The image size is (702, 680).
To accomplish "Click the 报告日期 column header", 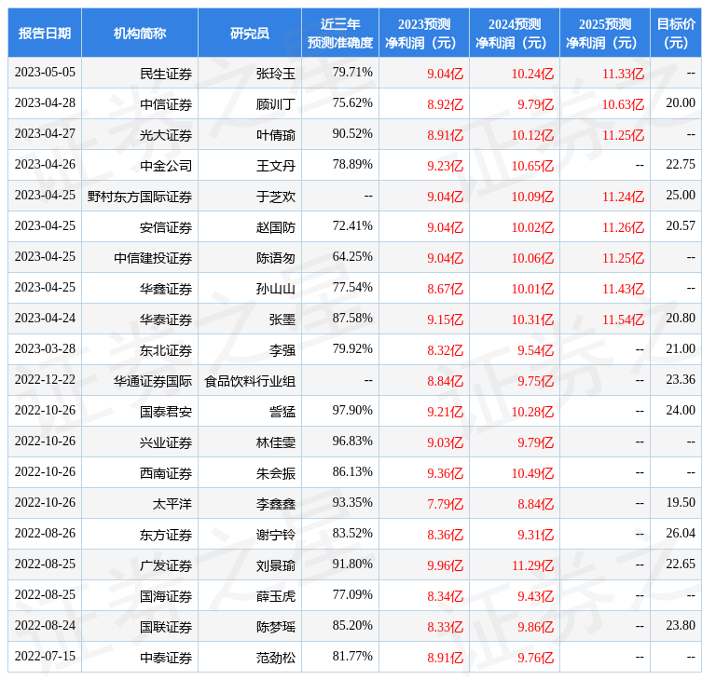I will pos(45,33).
